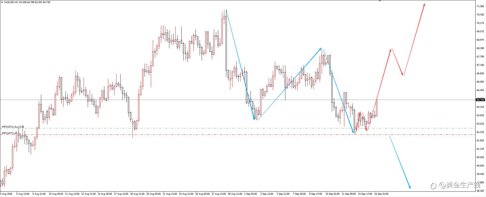
Task: Select the red arrowhead pointing down near 66.605
Action: click(402, 74)
